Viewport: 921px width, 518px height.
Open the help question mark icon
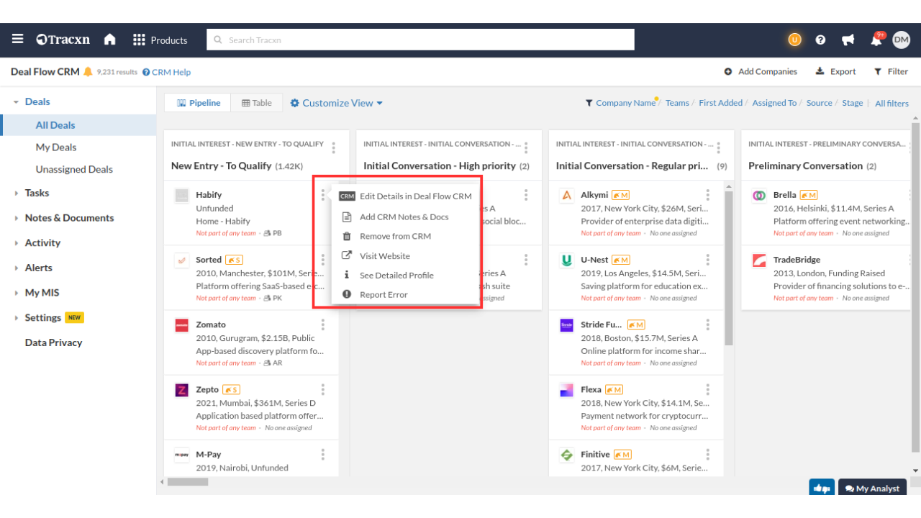point(820,40)
